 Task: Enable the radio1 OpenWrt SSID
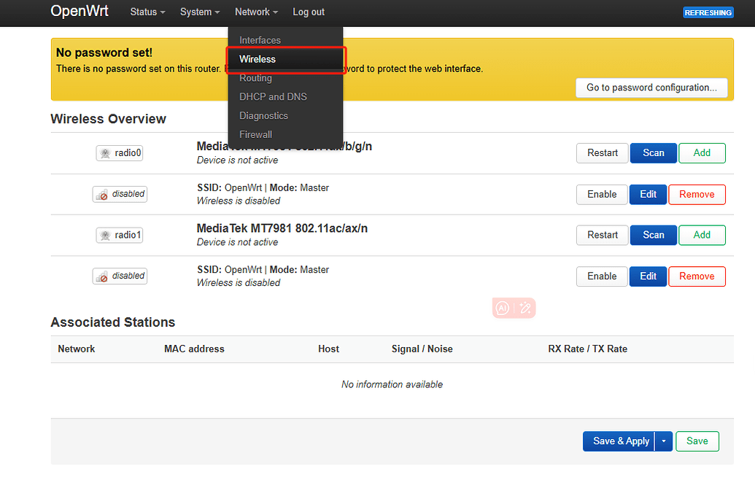pyautogui.click(x=602, y=276)
